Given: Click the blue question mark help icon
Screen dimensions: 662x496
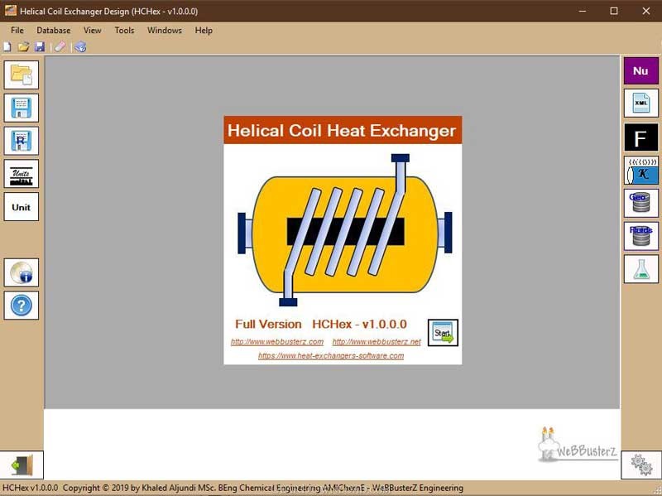Looking at the screenshot, I should [x=22, y=306].
